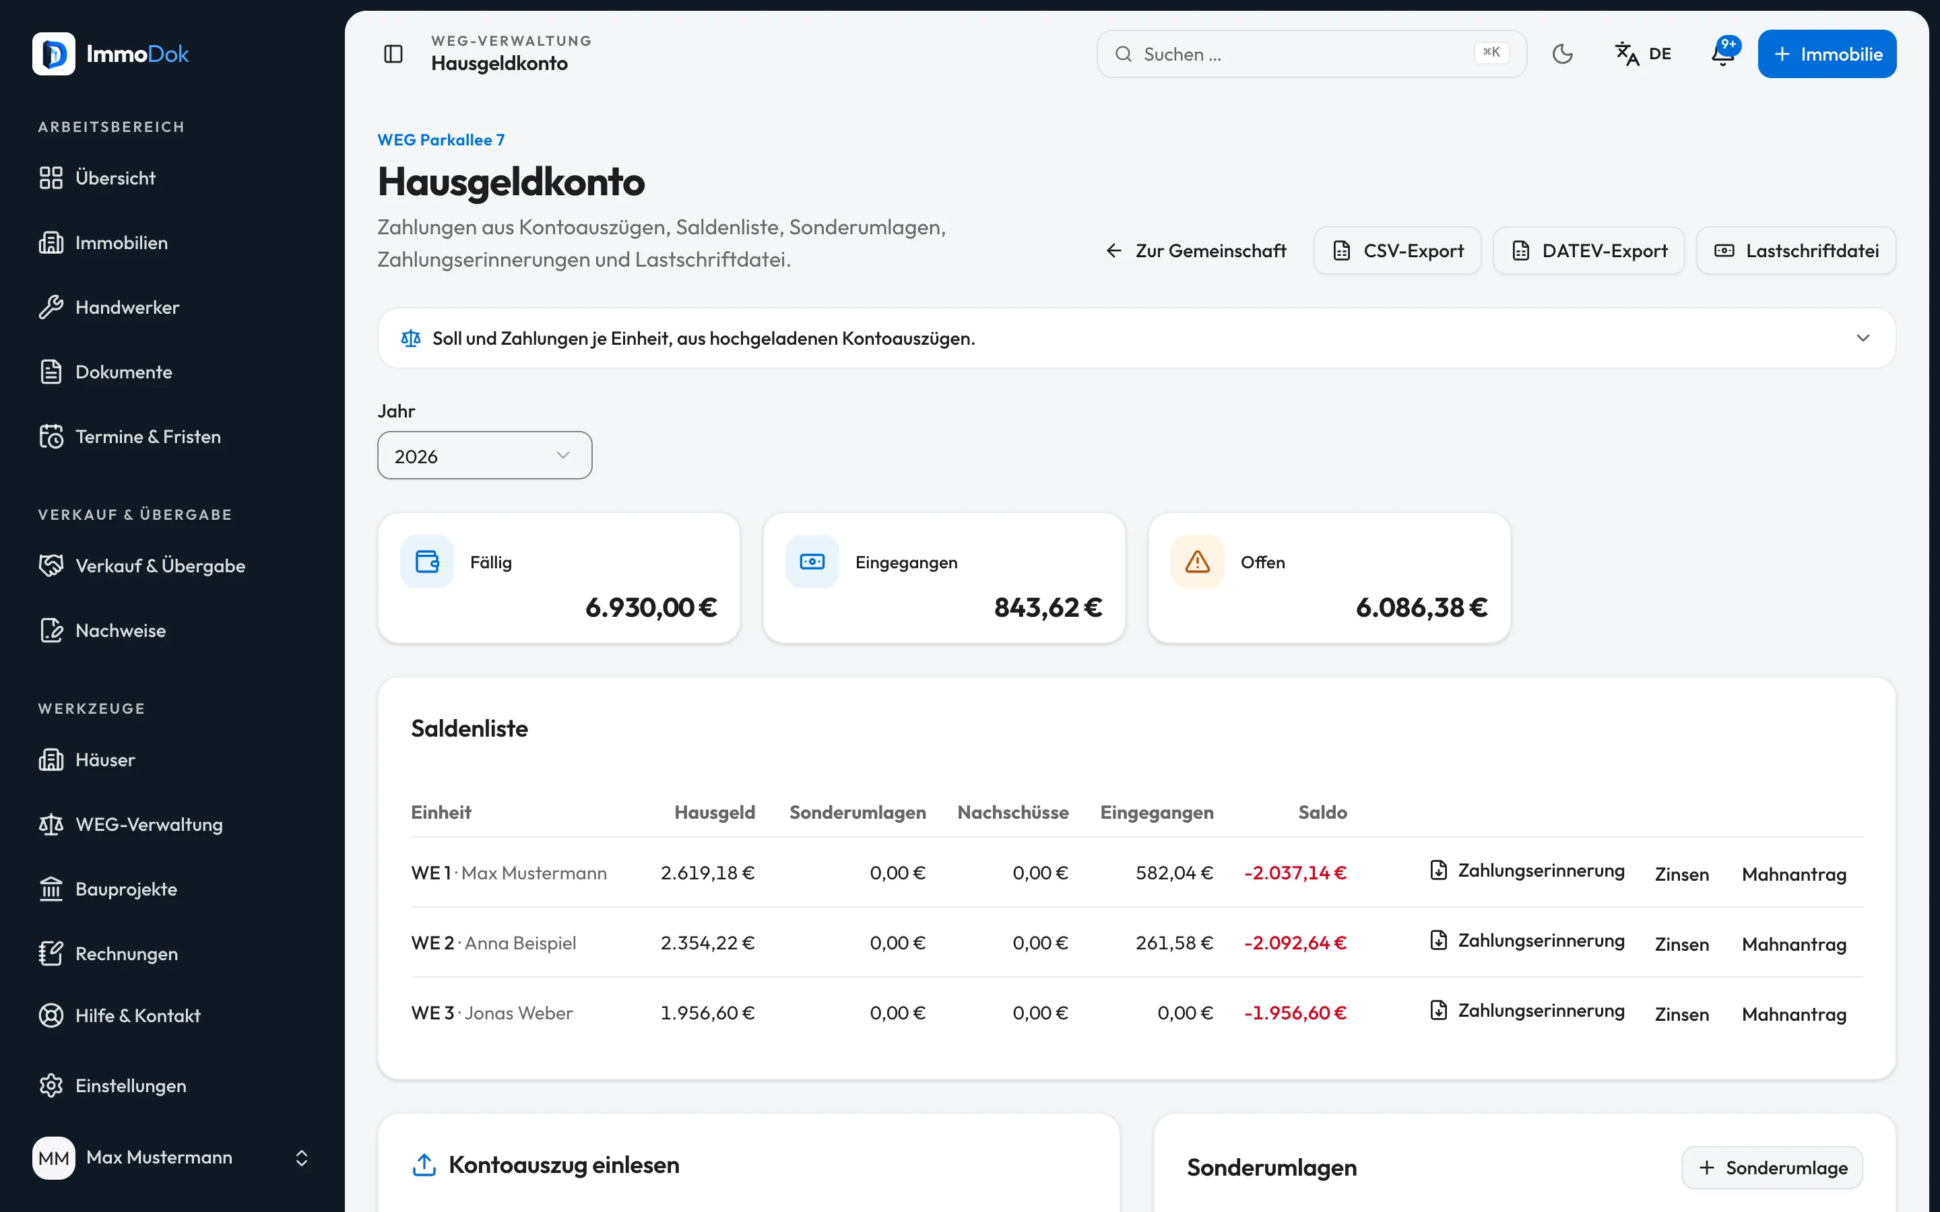The width and height of the screenshot is (1940, 1212).
Task: Click the Nachweise icon in sidebar
Action: pyautogui.click(x=51, y=631)
